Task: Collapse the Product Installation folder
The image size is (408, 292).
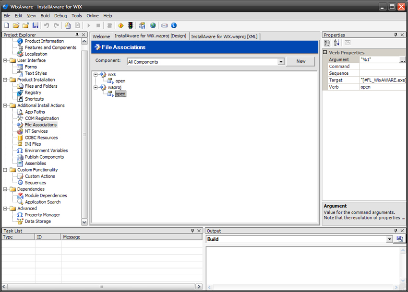Action: pyautogui.click(x=5, y=80)
